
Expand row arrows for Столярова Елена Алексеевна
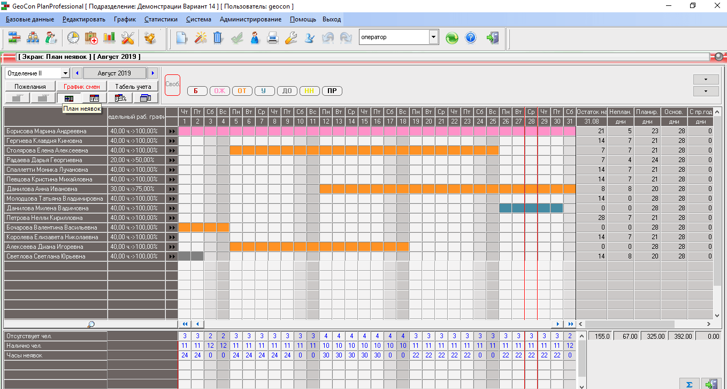click(172, 150)
